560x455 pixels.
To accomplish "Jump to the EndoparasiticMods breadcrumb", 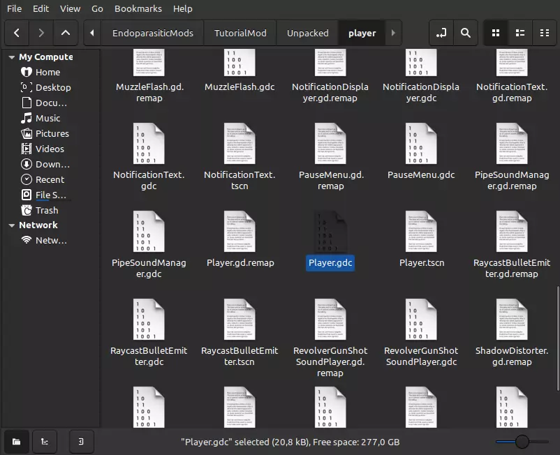I will [x=152, y=33].
